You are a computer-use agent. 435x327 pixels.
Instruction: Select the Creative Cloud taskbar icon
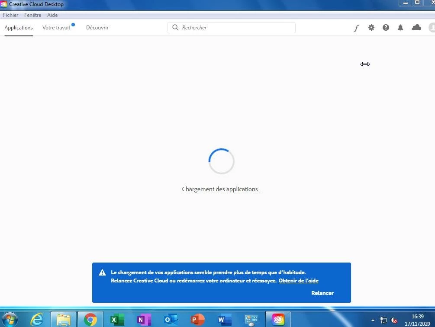tap(278, 320)
